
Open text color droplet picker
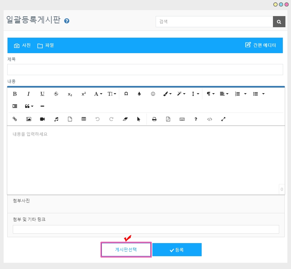tap(139, 94)
